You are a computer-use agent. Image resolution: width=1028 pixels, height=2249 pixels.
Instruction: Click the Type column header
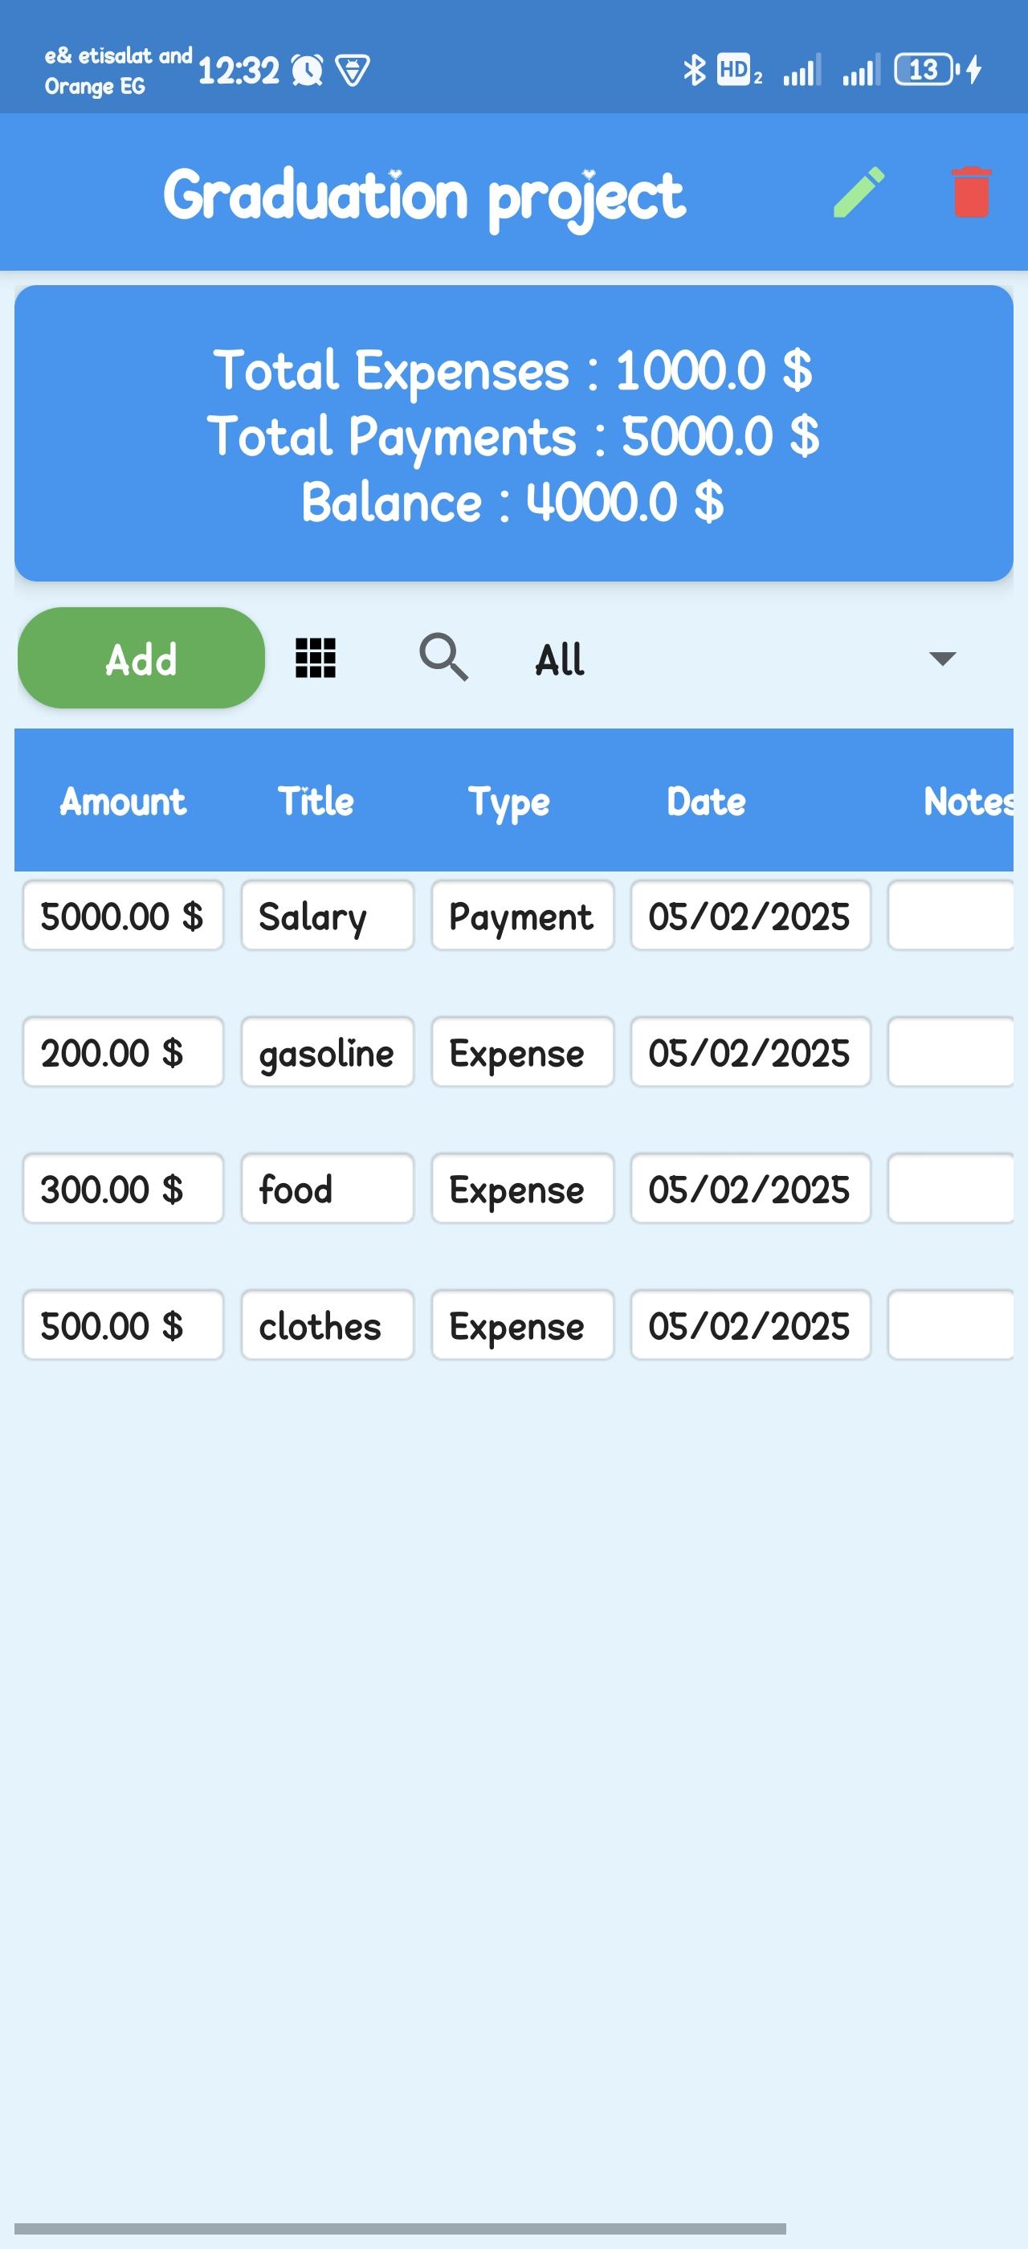pyautogui.click(x=508, y=802)
